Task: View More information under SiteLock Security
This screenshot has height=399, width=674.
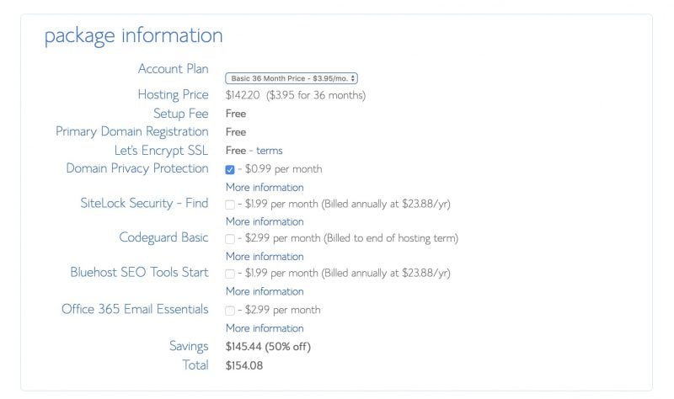Action: tap(265, 221)
